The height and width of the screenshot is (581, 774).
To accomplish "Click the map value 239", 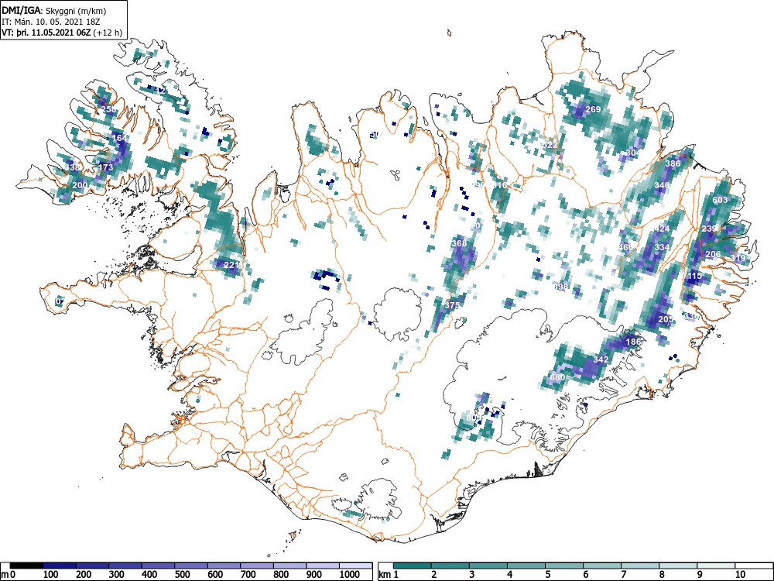I will [709, 229].
